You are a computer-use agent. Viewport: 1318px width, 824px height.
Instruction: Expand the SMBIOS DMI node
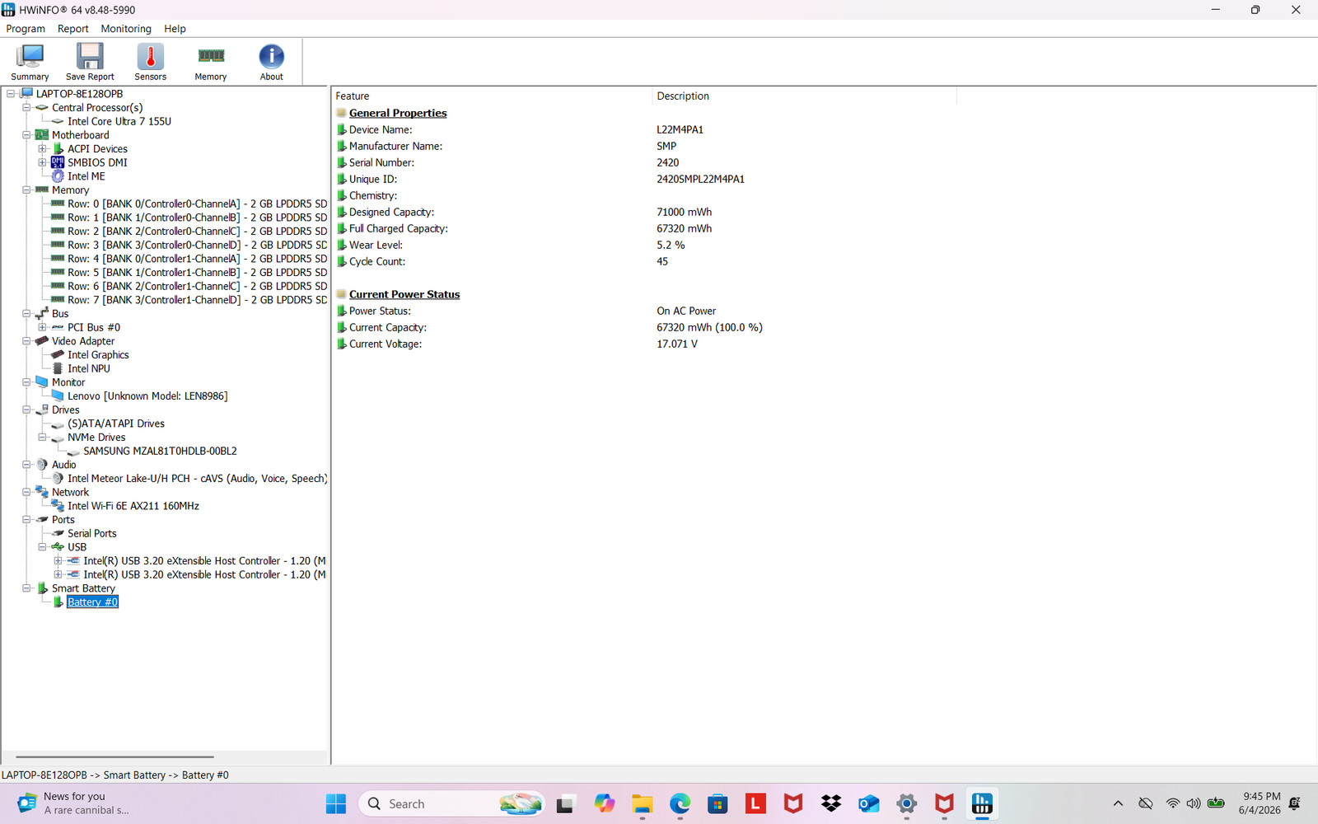42,162
